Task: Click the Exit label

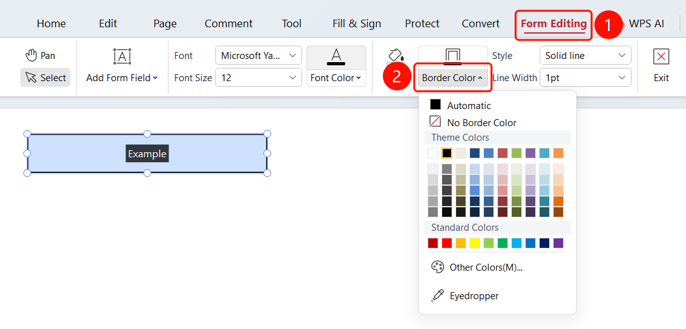Action: [661, 78]
